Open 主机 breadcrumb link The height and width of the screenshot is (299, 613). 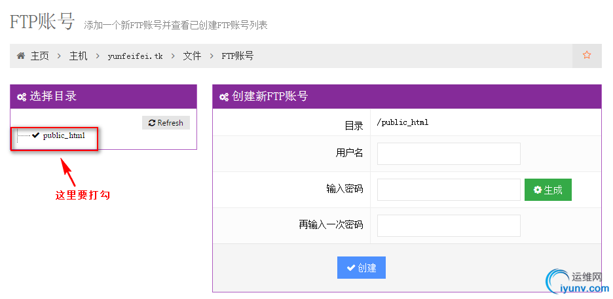click(79, 56)
